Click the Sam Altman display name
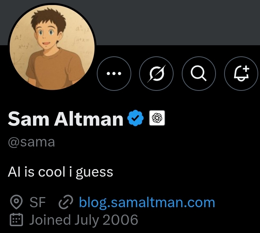Viewport: 260px width, 233px height. 66,119
